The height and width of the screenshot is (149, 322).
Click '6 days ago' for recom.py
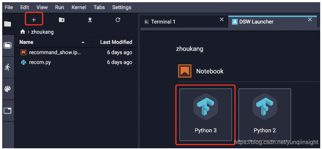pos(120,62)
